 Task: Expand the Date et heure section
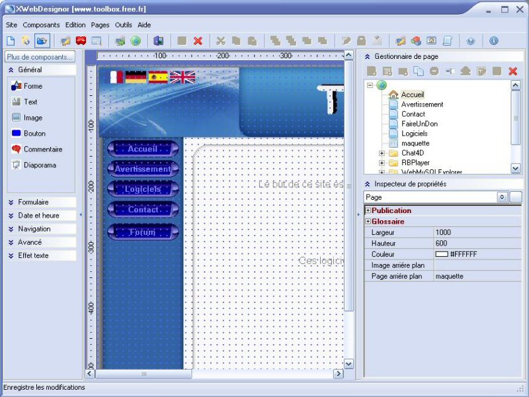coord(11,216)
